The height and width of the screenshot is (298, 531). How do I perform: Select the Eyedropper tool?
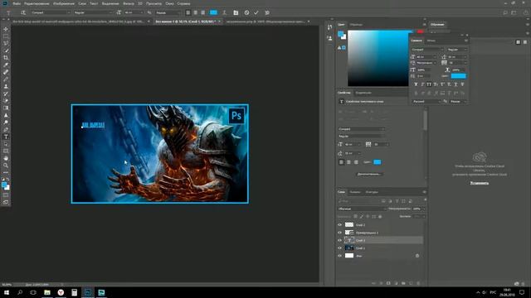pyautogui.click(x=6, y=65)
